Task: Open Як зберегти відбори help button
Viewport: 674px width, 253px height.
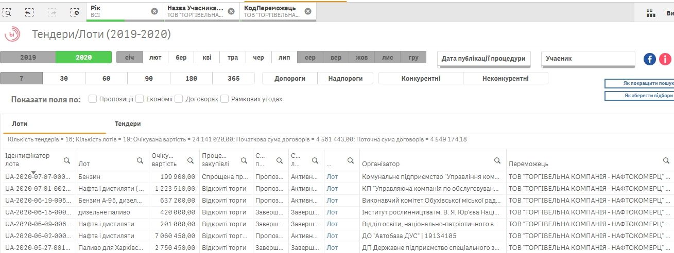Action: coord(640,96)
